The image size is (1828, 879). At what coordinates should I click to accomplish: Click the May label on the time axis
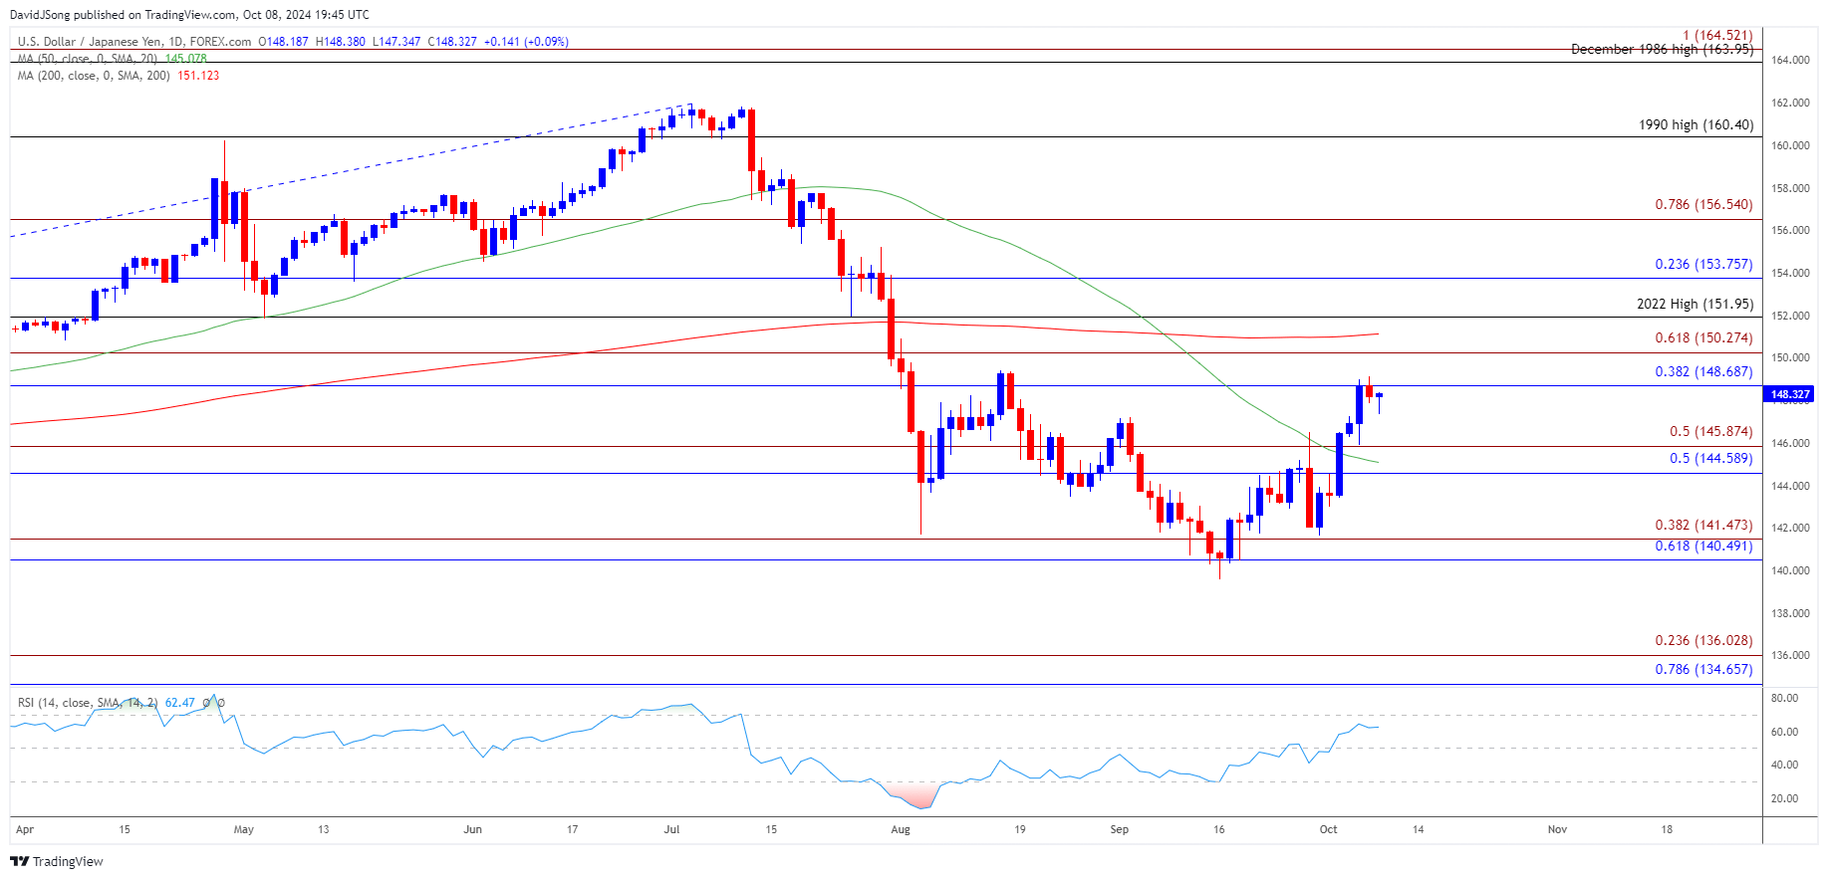(x=243, y=829)
